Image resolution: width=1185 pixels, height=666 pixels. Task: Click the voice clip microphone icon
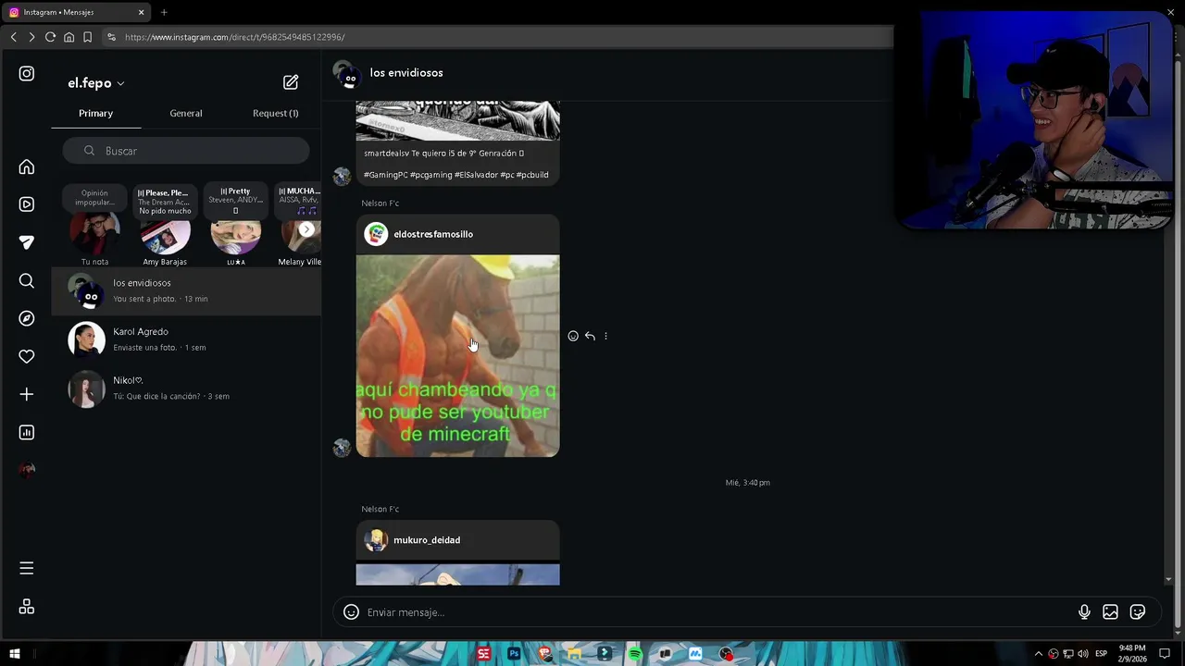pos(1084,611)
